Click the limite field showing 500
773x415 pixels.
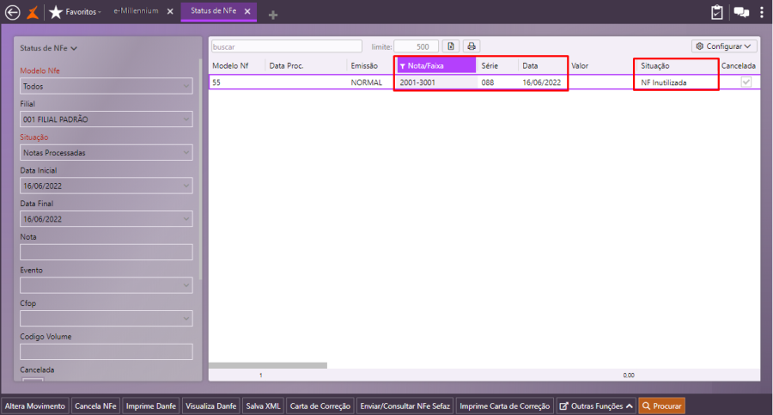[x=416, y=47]
